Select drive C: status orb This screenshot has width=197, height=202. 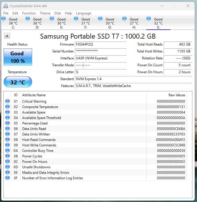point(3,19)
